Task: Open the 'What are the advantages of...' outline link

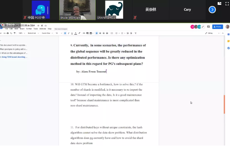Action: [14, 53]
